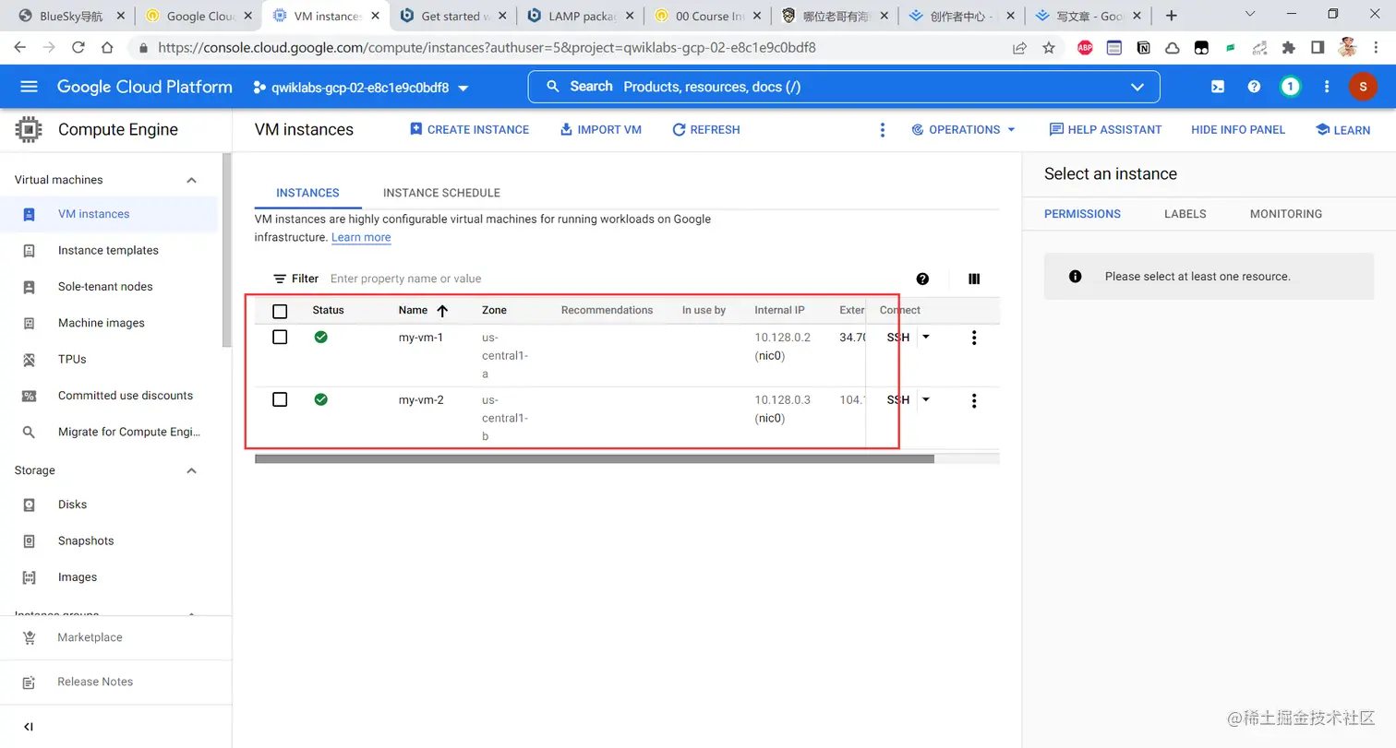The height and width of the screenshot is (748, 1396).
Task: Toggle Chrome side panel icon
Action: click(1318, 48)
